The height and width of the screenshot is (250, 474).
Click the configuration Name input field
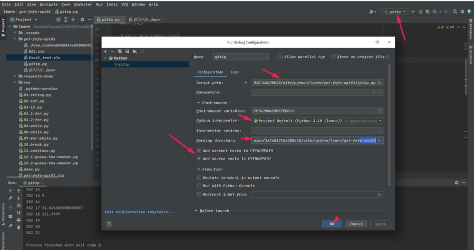(241, 57)
